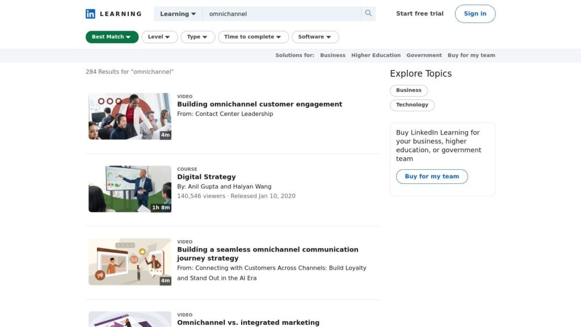Click the Buy for my team sidebar button
The height and width of the screenshot is (327, 581).
tap(432, 177)
